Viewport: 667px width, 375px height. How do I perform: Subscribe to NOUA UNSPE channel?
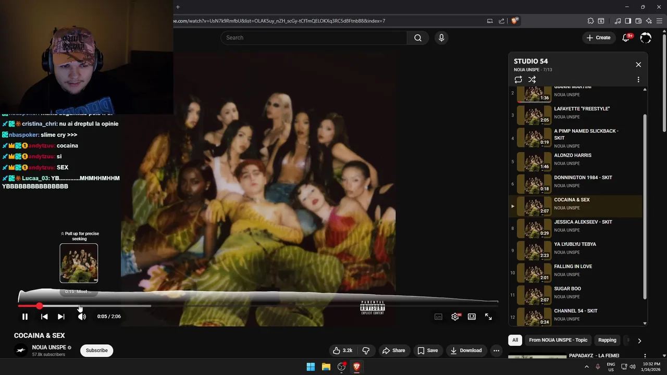[x=97, y=351]
